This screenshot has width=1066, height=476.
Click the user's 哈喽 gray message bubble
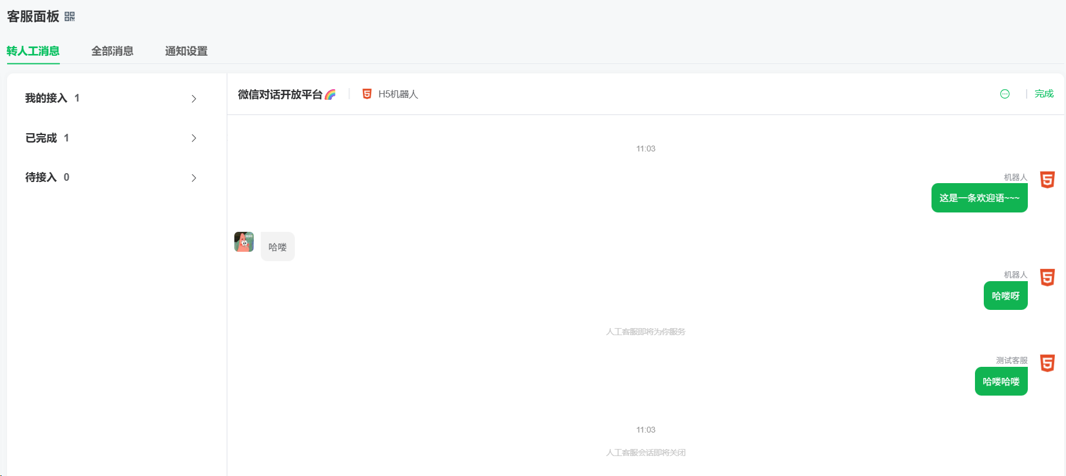(x=277, y=247)
